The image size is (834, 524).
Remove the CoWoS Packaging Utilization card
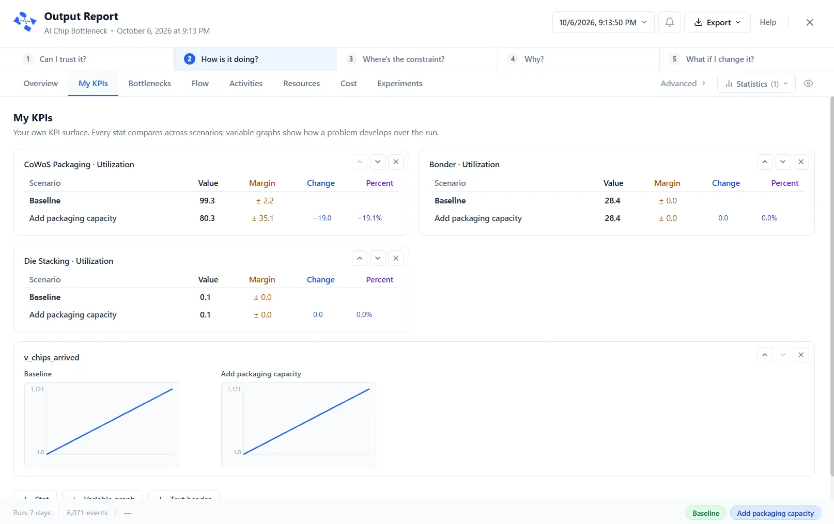click(396, 162)
